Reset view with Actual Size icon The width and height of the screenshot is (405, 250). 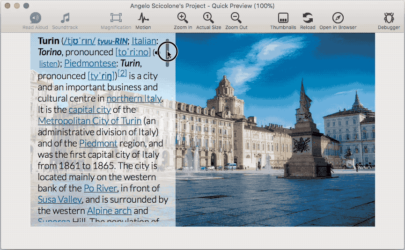point(208,18)
